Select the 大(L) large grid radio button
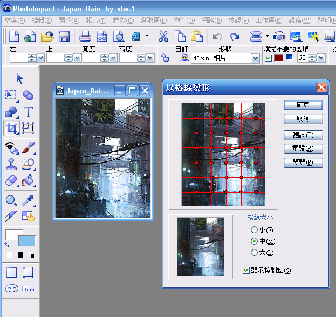This screenshot has width=336, height=317. (254, 252)
